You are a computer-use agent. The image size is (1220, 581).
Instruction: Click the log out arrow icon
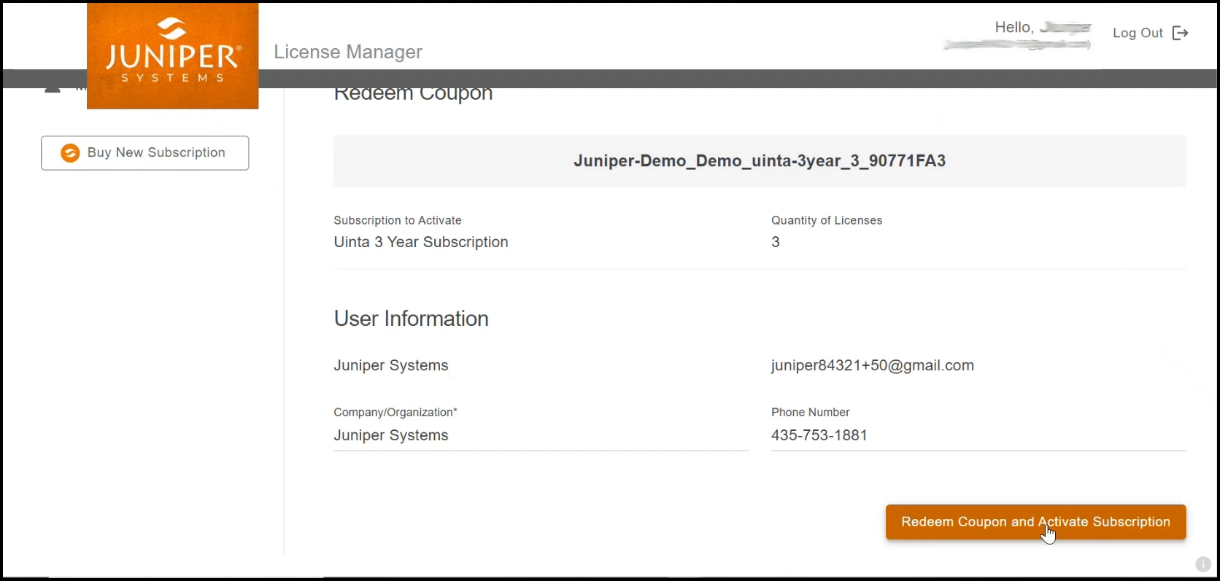click(1180, 33)
